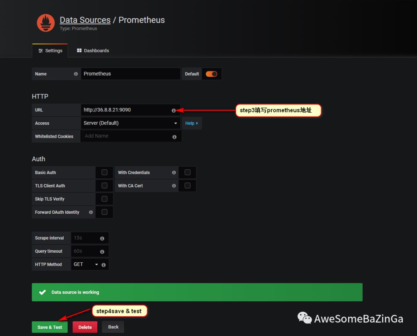Click info icon in Scrape interval row
Viewport: 417px width, 336px height.
[102, 238]
